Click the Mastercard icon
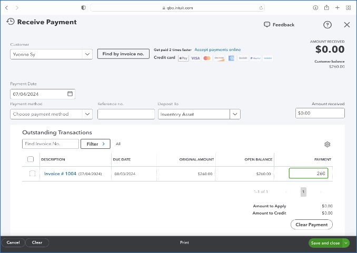 click(x=207, y=58)
